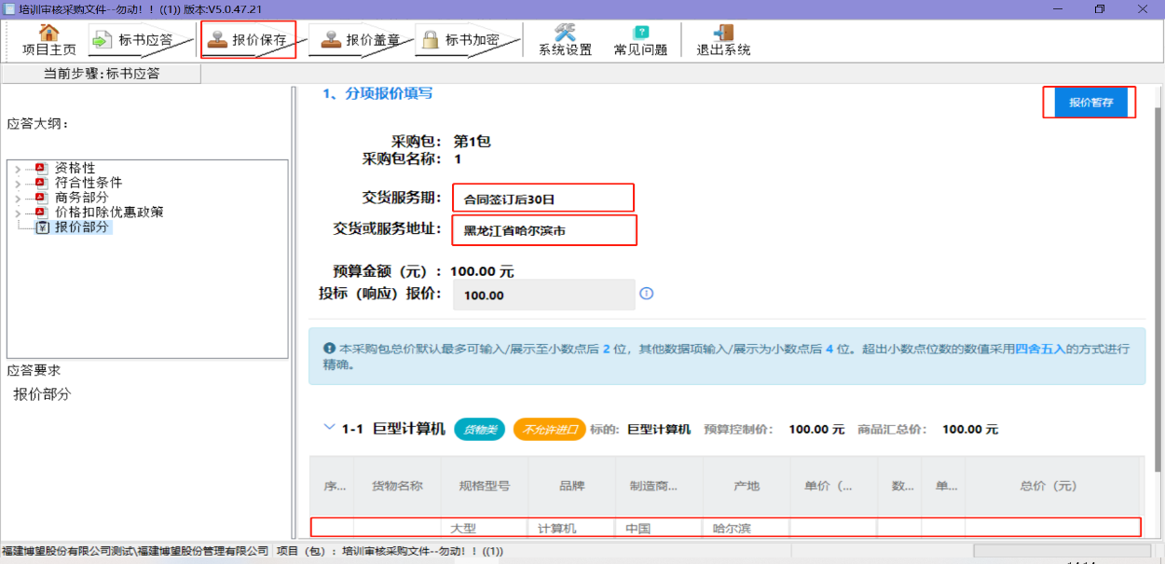Expand 价格扣除优惠政策 tree node arrow
1165x564 pixels.
18,213
